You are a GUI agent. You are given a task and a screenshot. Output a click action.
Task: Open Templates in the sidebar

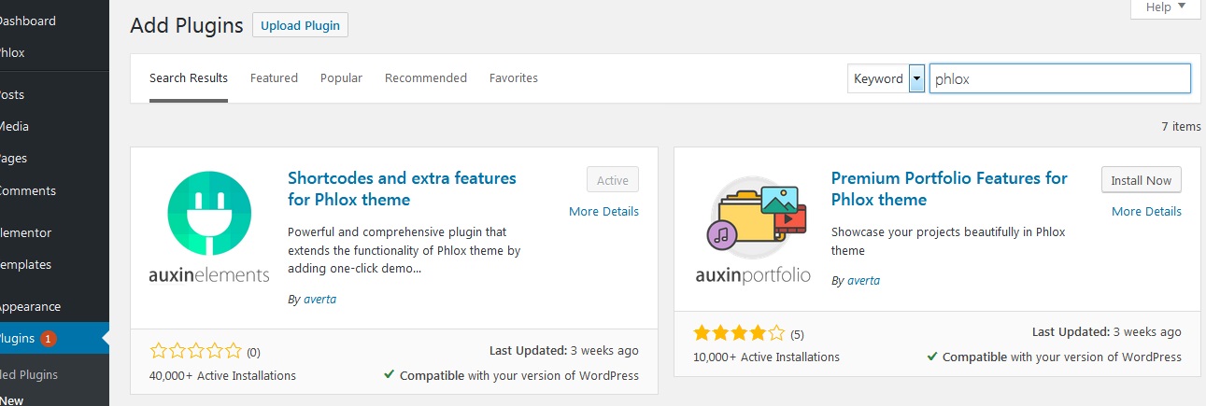[25, 265]
